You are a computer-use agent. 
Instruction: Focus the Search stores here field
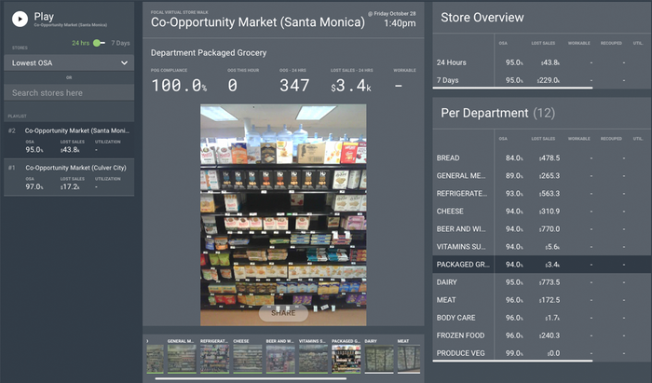[x=69, y=93]
